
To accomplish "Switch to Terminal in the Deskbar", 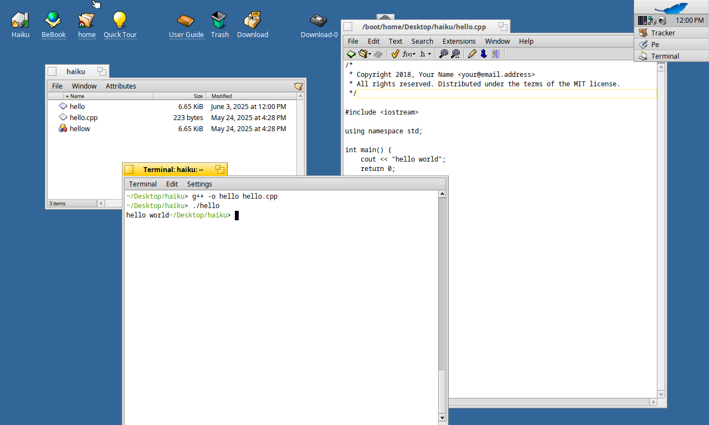I will point(671,56).
